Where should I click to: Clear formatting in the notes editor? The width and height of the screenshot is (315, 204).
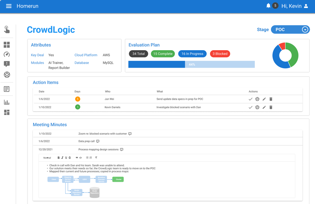(x=95, y=157)
